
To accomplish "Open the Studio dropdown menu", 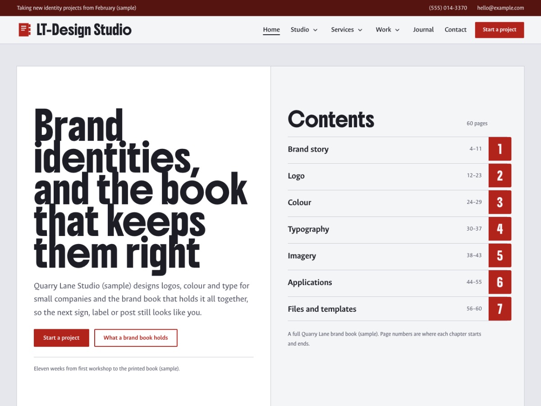I will 304,30.
